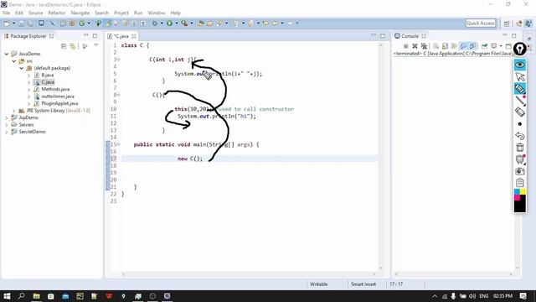This screenshot has height=302, width=536.
Task: Click the clipboard icon in drawing toolbar
Action: click(x=520, y=183)
